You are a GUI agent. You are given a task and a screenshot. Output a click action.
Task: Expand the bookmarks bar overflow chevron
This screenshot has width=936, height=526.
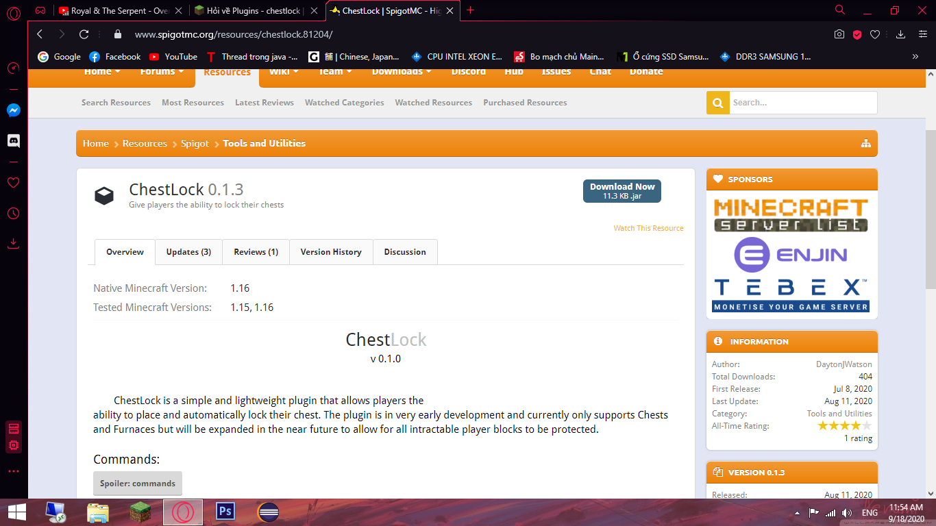pyautogui.click(x=915, y=57)
